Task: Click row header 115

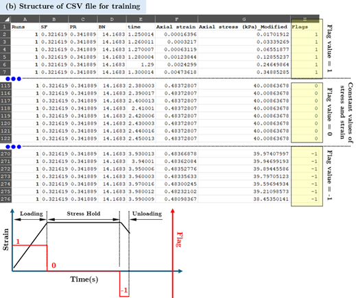Action: click(x=5, y=86)
